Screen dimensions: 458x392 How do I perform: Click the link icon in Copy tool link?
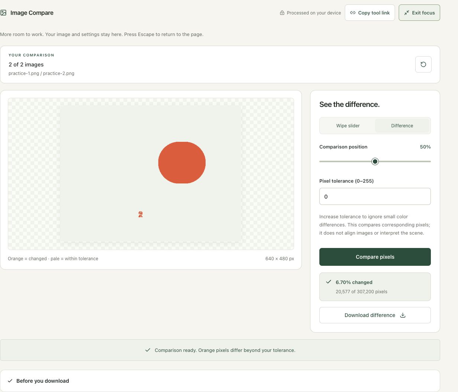[x=353, y=13]
